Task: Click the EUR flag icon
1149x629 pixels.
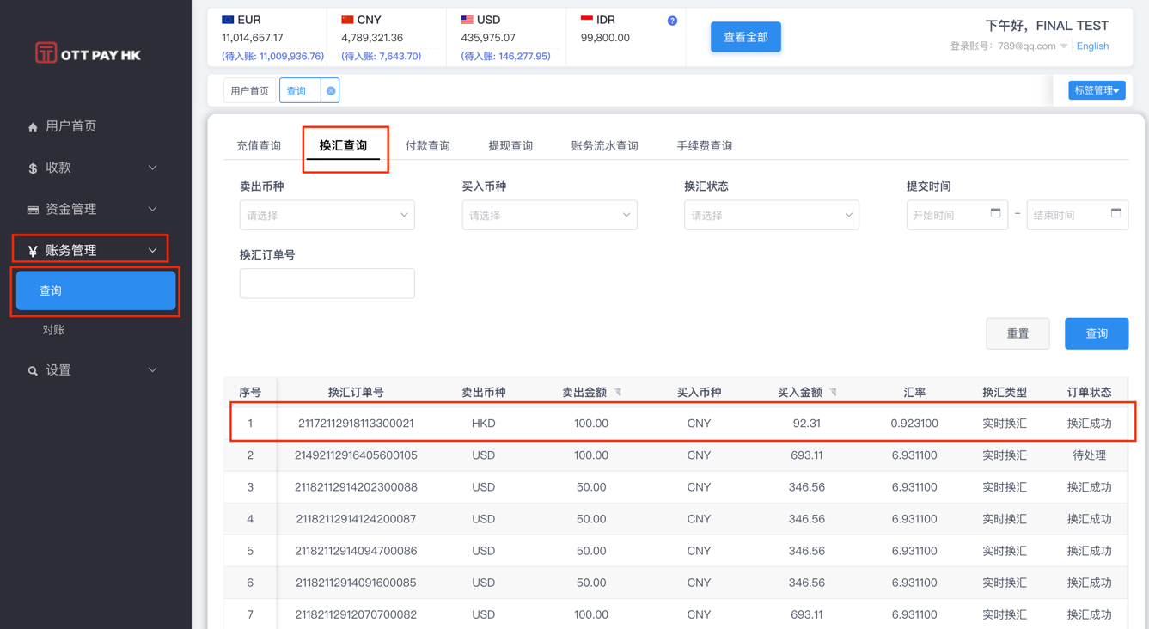Action: [228, 20]
